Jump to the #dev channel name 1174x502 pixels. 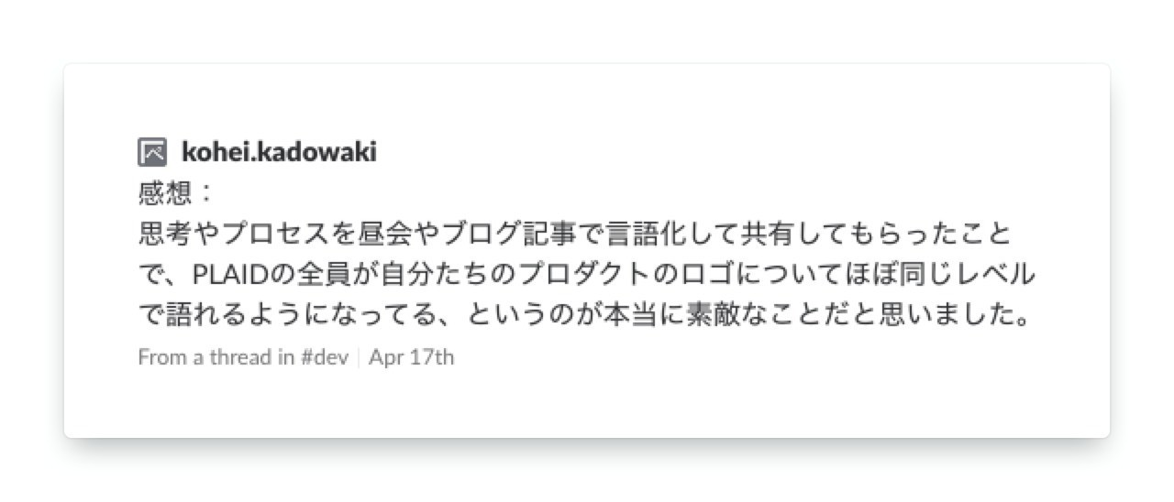pos(324,357)
